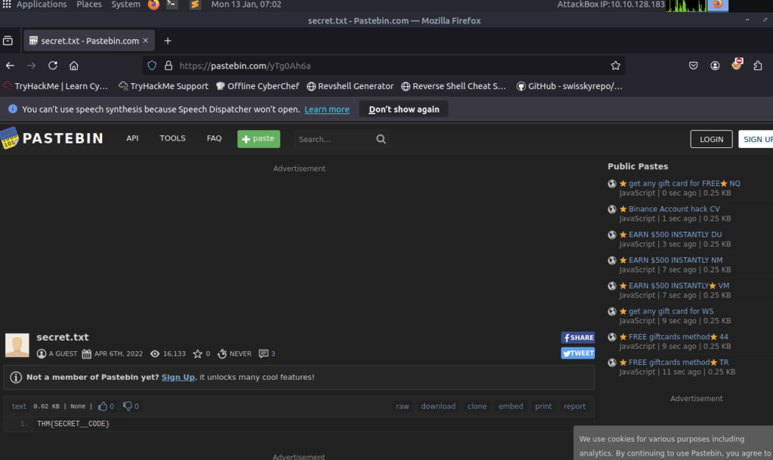Download the paste
Screen dimensions: 773x460
tap(439, 406)
